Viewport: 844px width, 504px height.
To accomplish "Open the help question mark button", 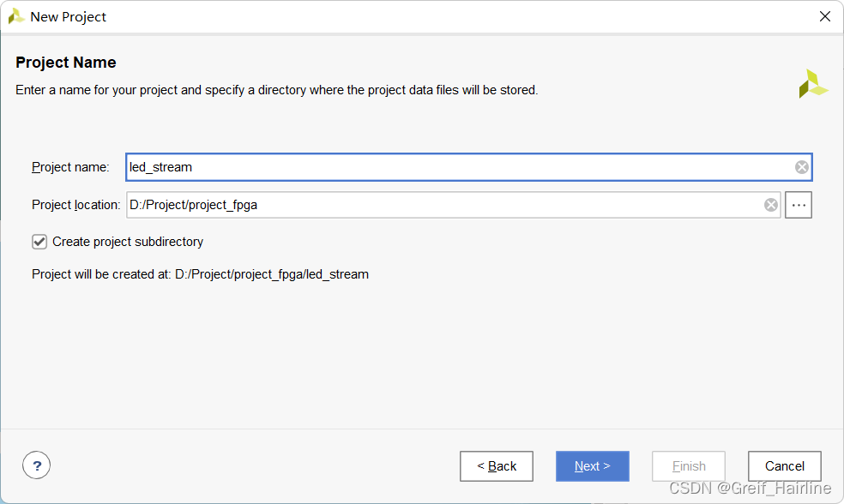I will [37, 465].
